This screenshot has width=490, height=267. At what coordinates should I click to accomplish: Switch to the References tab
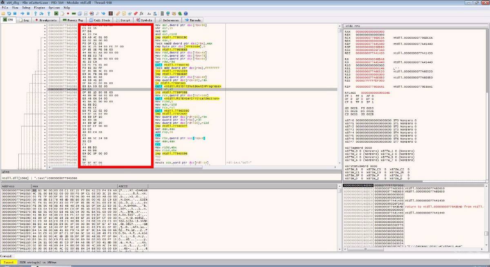click(169, 20)
